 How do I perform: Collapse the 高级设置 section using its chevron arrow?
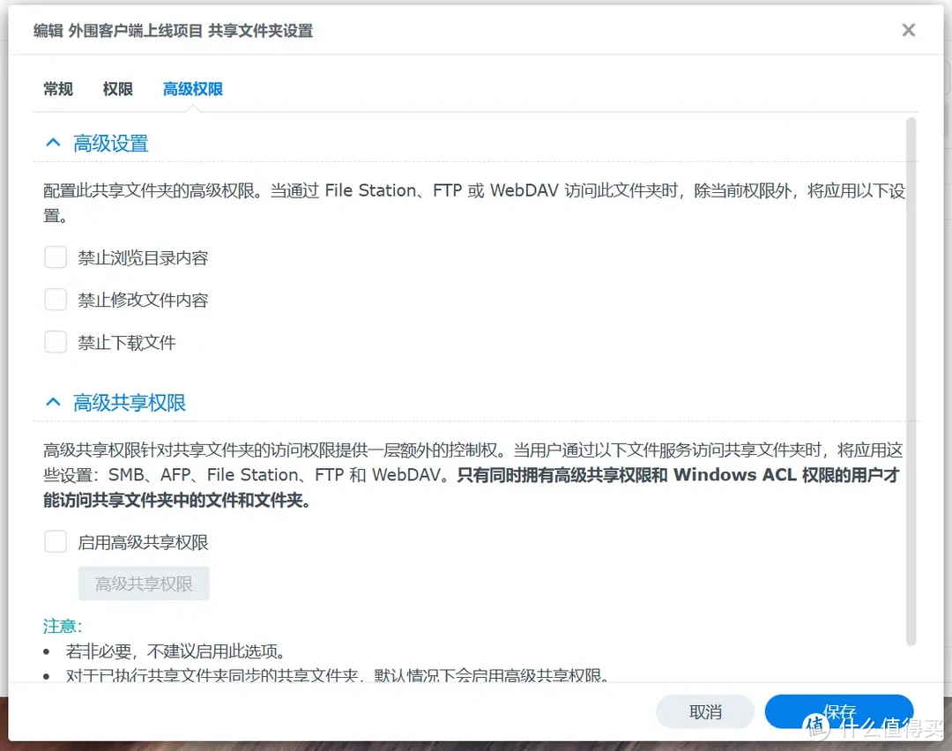[52, 142]
